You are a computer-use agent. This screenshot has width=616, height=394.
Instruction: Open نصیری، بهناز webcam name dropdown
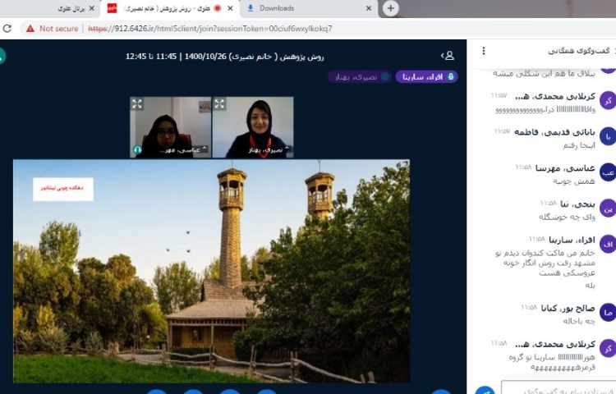(267, 150)
